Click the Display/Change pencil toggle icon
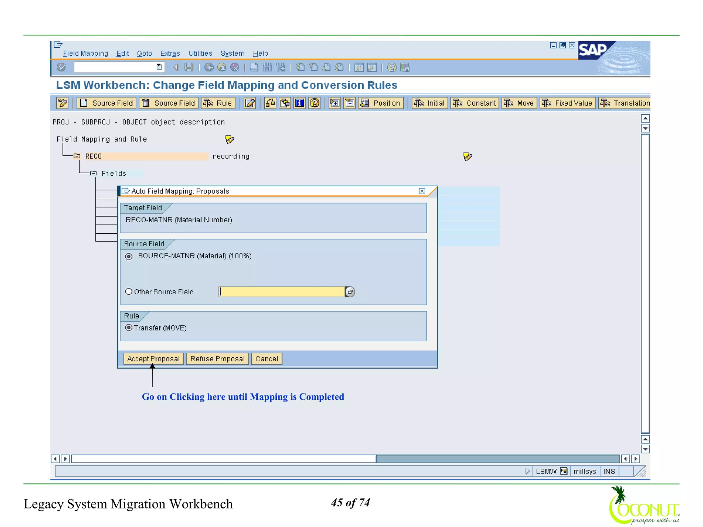Screen dimensions: 703x527 (x=62, y=103)
